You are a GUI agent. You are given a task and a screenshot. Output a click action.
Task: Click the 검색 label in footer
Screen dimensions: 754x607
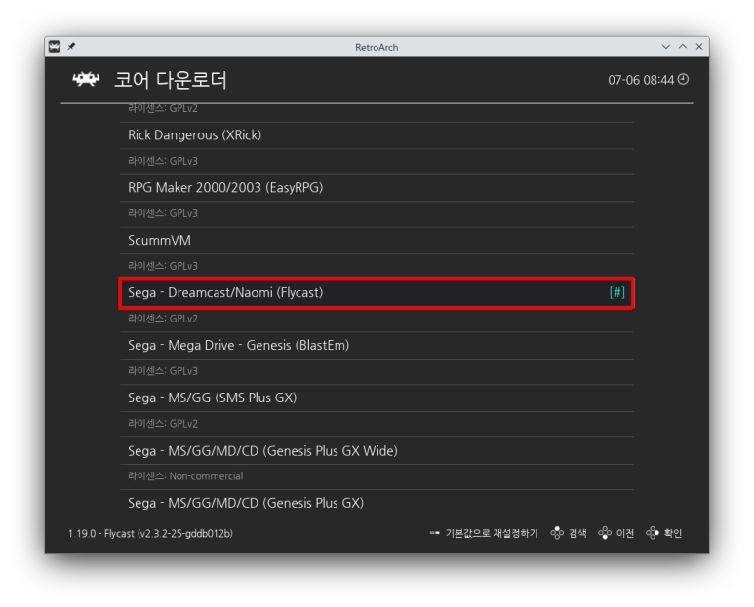coord(577,533)
